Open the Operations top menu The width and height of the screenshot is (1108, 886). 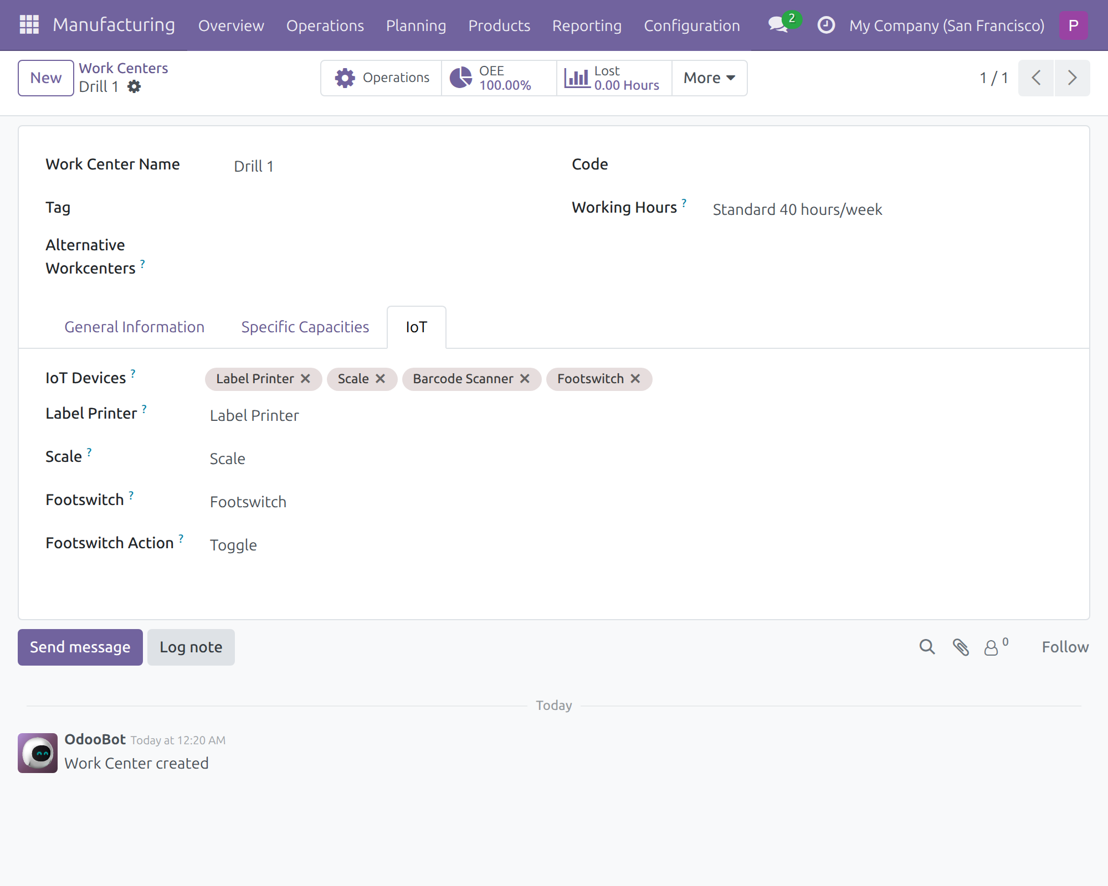pyautogui.click(x=325, y=25)
